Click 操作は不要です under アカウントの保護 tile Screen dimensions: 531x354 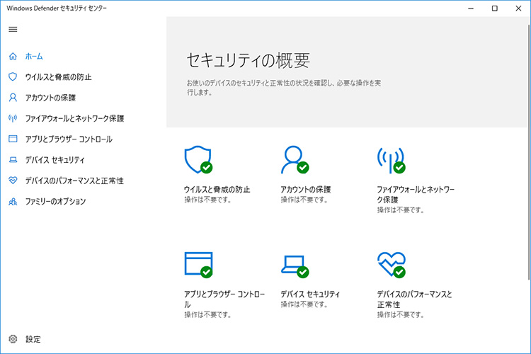tap(304, 200)
